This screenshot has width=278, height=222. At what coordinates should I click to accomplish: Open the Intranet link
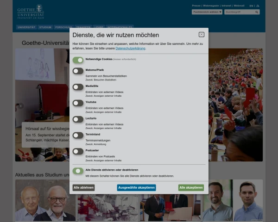226,6
